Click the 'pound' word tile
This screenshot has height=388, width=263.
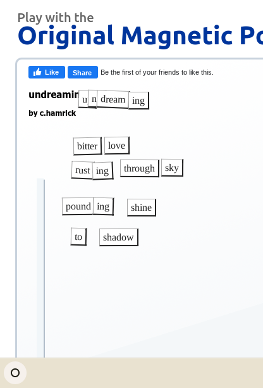pos(78,206)
